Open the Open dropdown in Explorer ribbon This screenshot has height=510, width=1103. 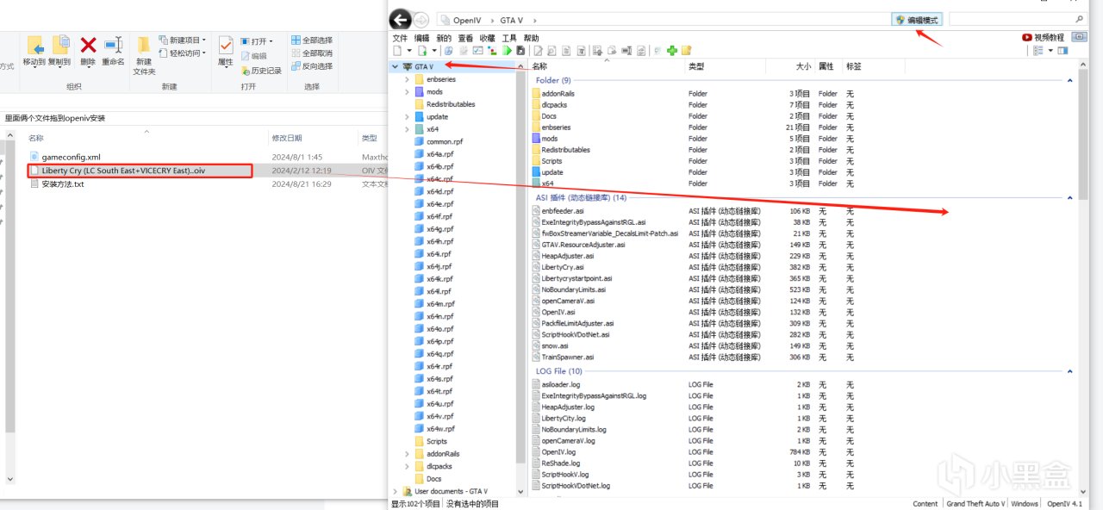[x=257, y=40]
